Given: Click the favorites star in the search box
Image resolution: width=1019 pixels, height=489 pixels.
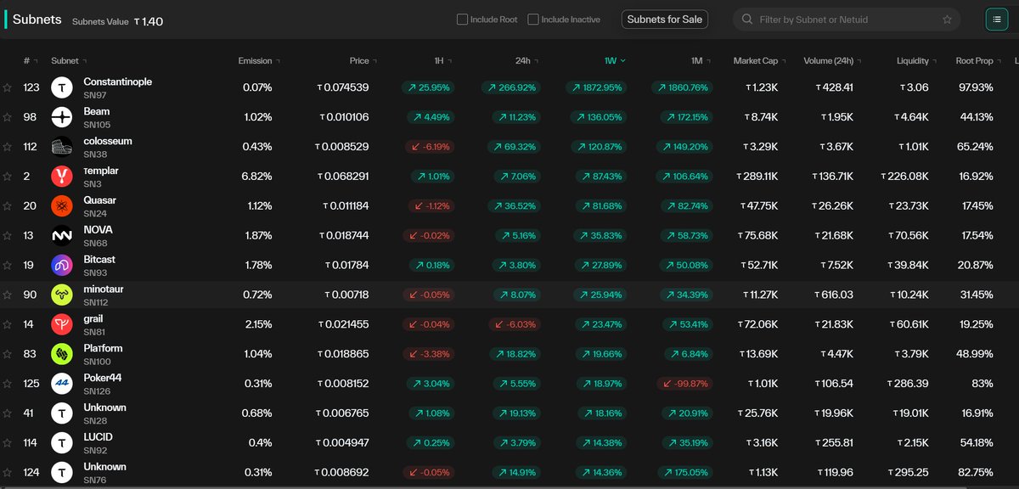Looking at the screenshot, I should pyautogui.click(x=948, y=20).
